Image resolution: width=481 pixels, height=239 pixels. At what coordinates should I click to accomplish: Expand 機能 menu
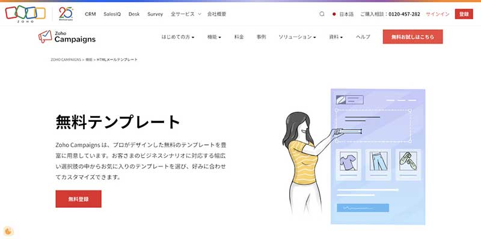214,37
